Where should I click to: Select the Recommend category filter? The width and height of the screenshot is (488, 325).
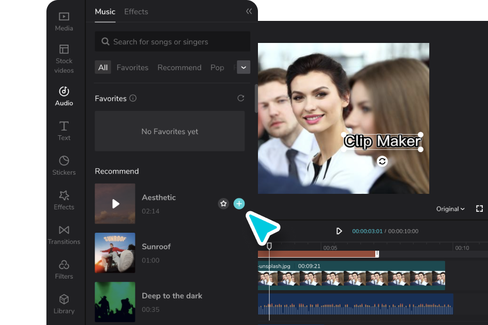click(x=180, y=67)
